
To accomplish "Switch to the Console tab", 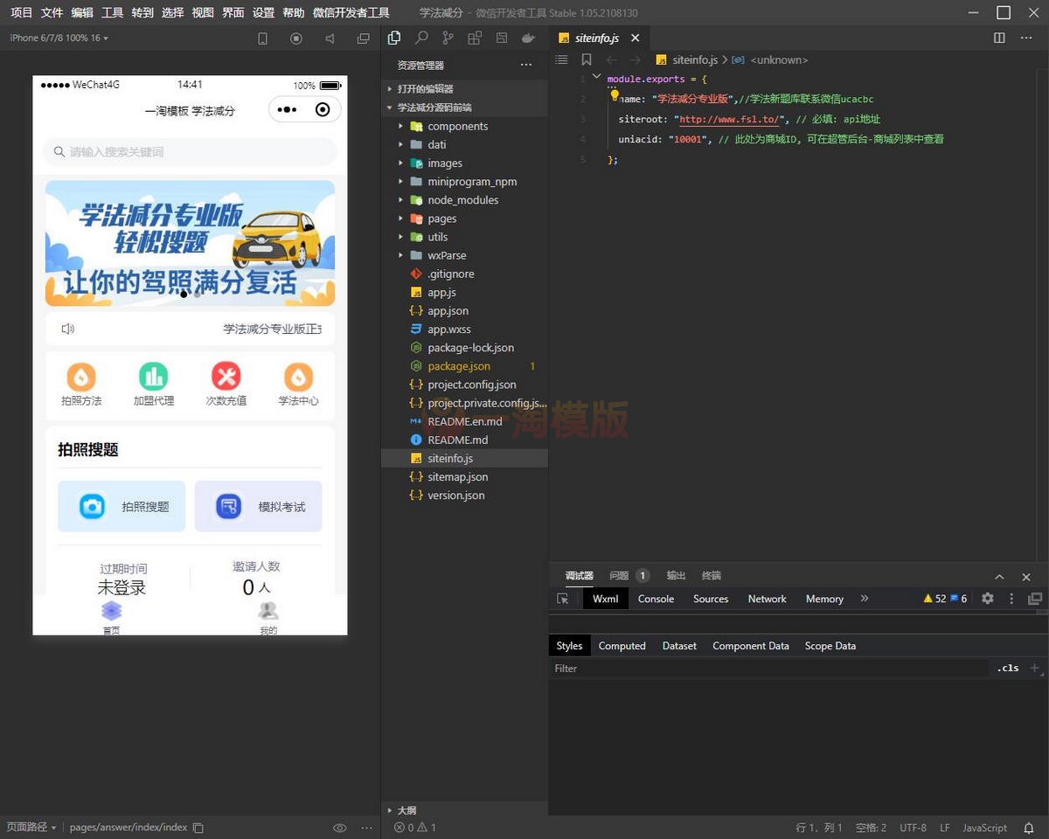I will click(656, 599).
